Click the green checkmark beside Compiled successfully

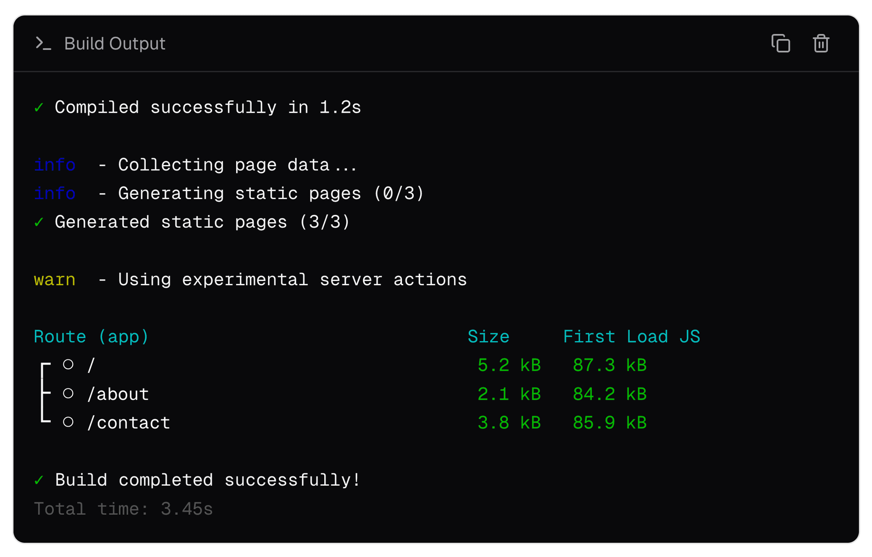pos(39,108)
